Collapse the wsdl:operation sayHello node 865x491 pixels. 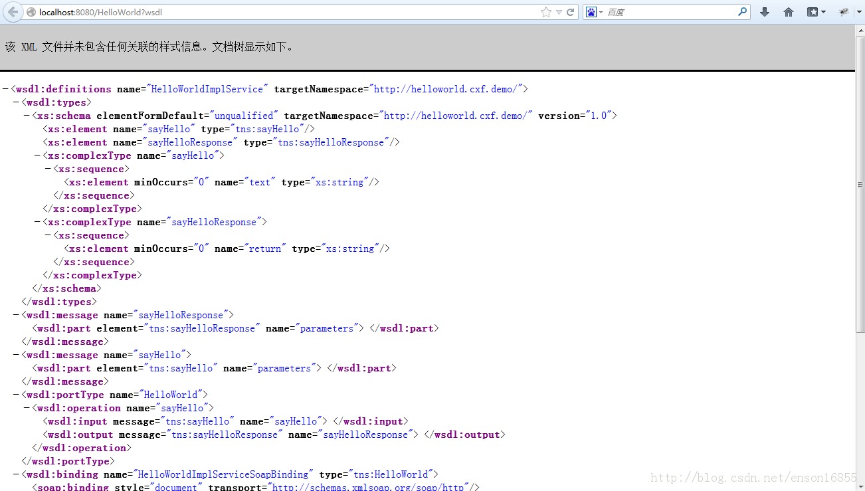click(x=27, y=408)
